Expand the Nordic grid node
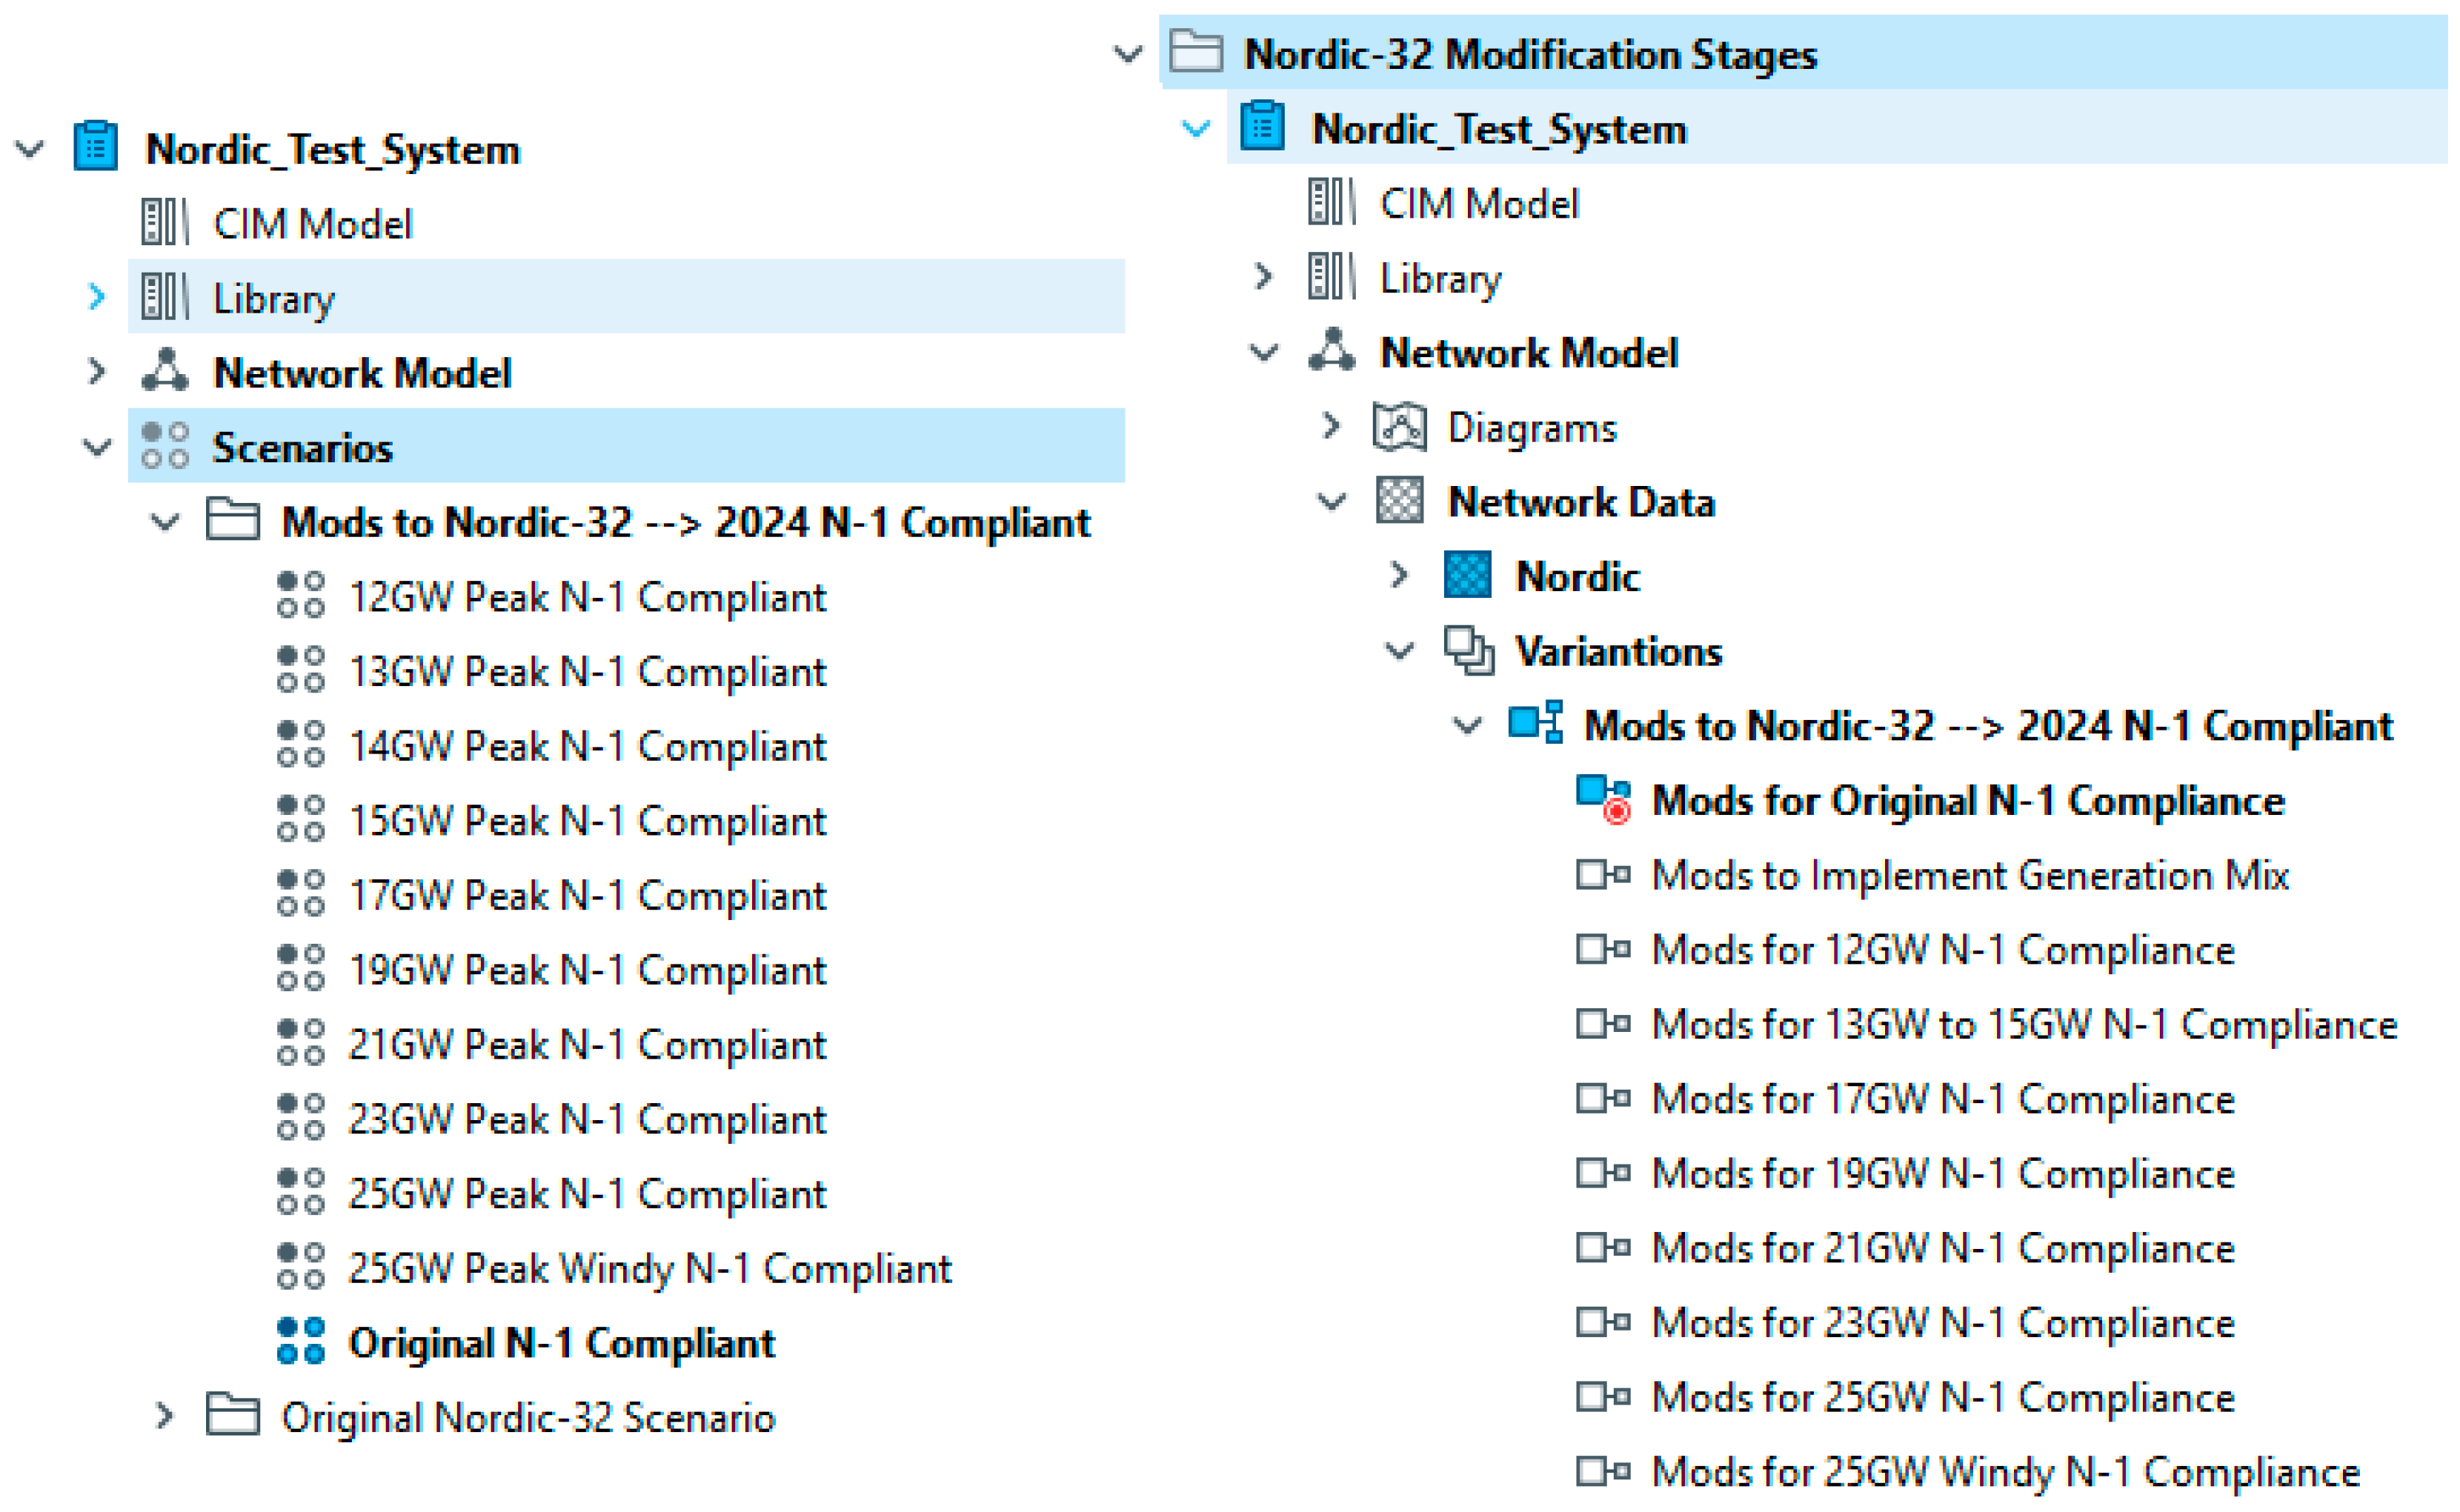Screen dimensions: 2460x1512 tap(1399, 576)
